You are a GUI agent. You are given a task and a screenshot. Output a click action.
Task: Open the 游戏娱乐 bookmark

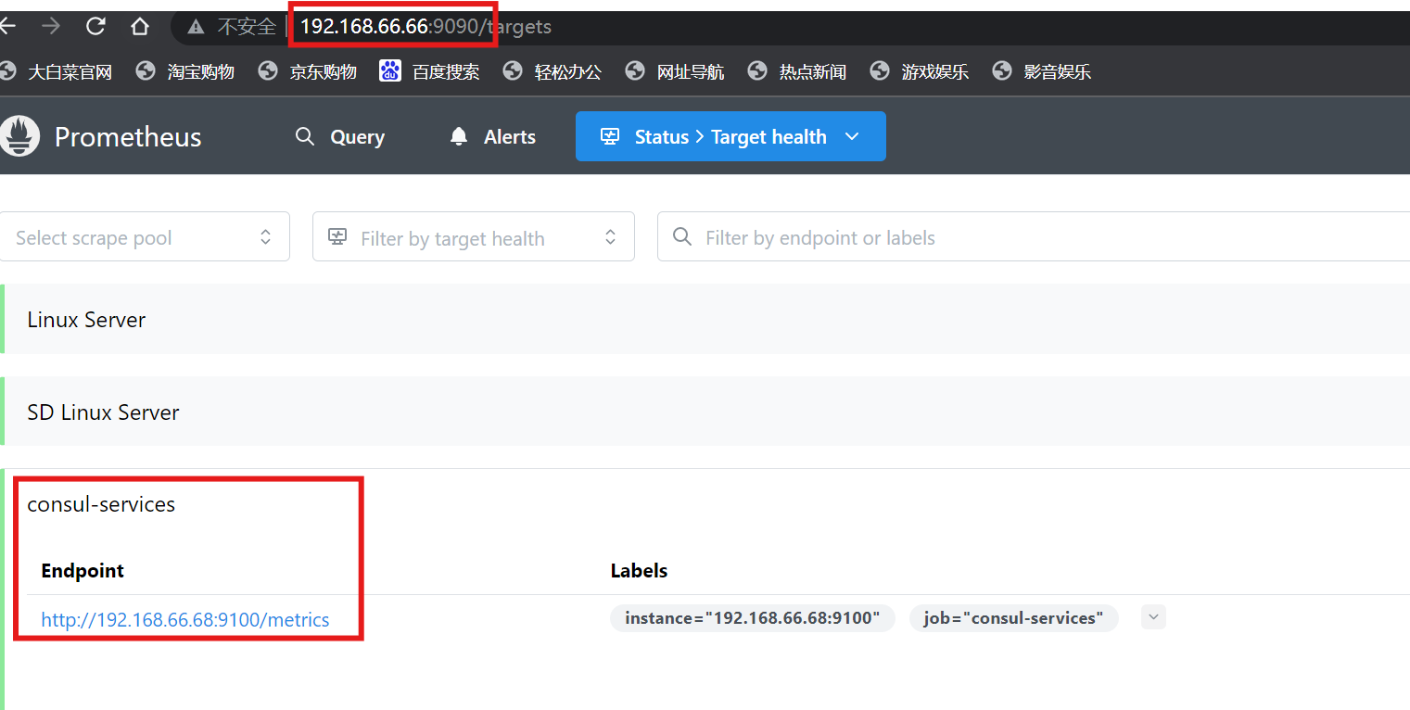click(919, 71)
